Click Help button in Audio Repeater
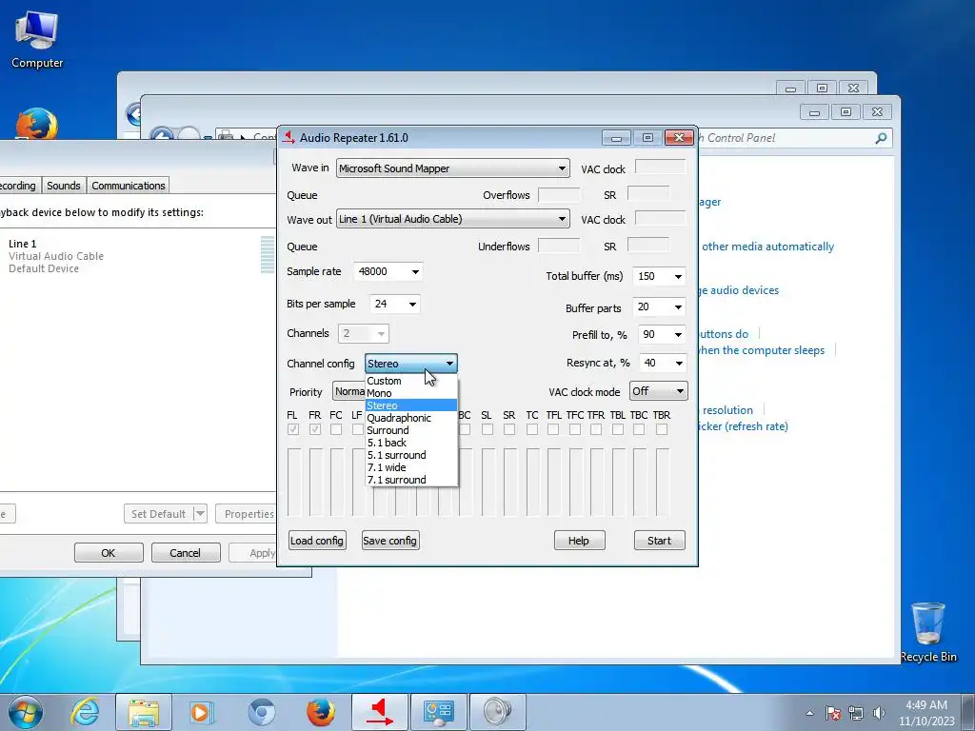Viewport: 975px width, 731px height. [579, 541]
